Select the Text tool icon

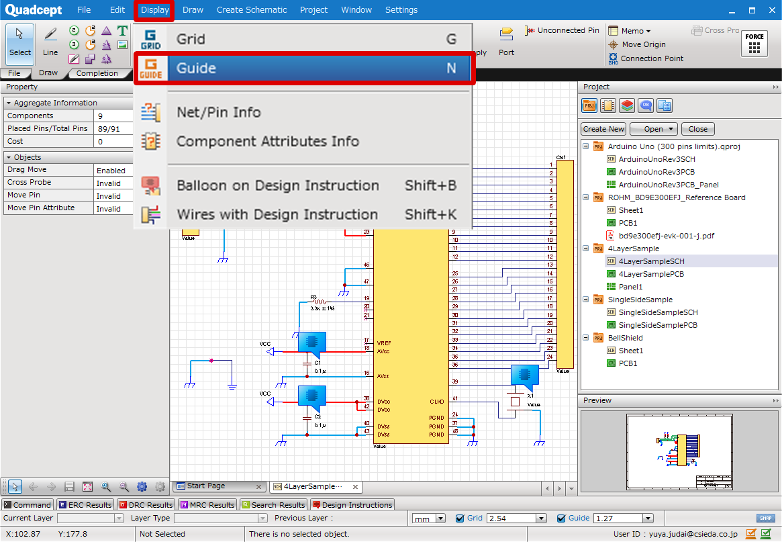[122, 31]
